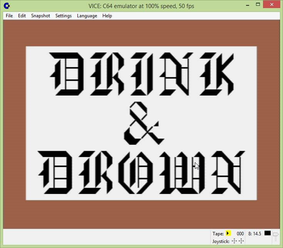Screen dimensions: 283x248
Task: Maximize the VICE emulator window
Action: pyautogui.click(x=258, y=5)
